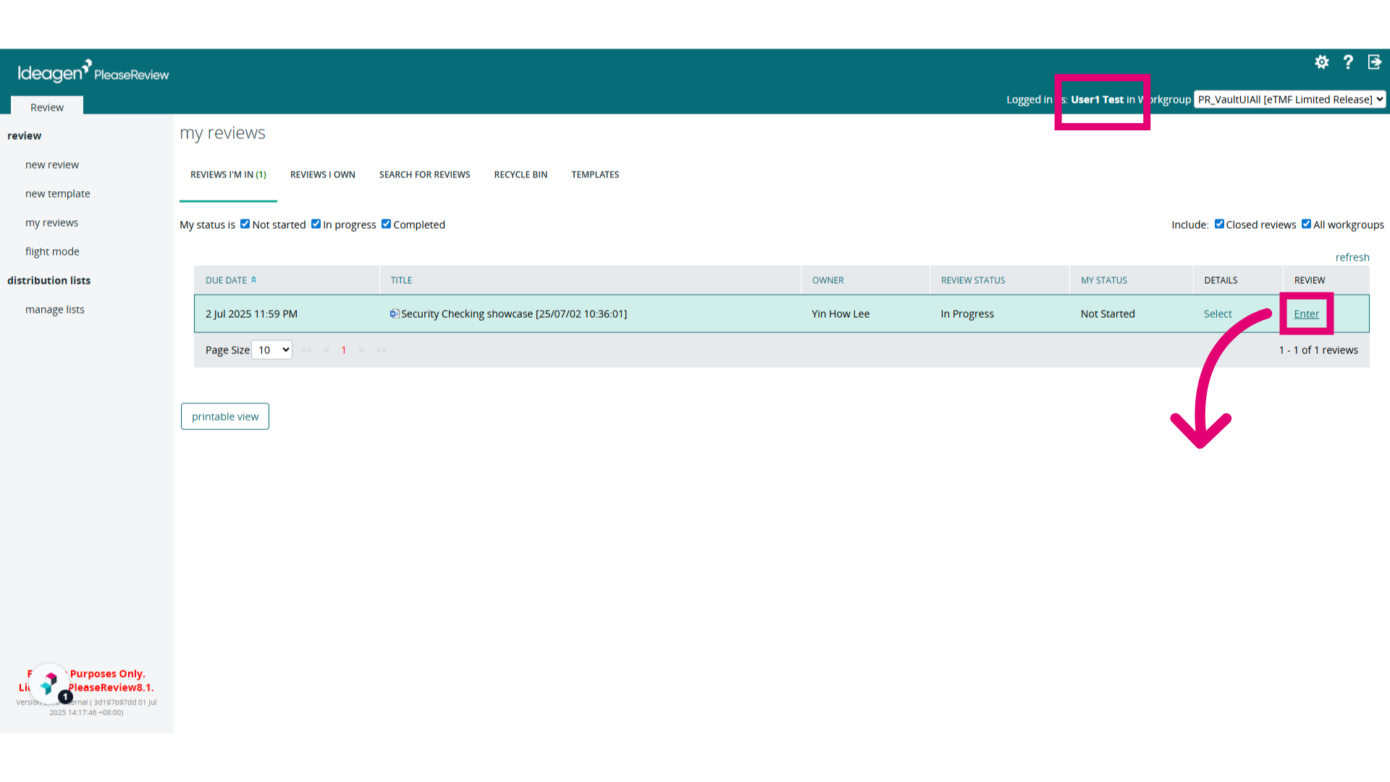Click the document icon beside Security Checking title
The image size is (1390, 782).
(395, 314)
